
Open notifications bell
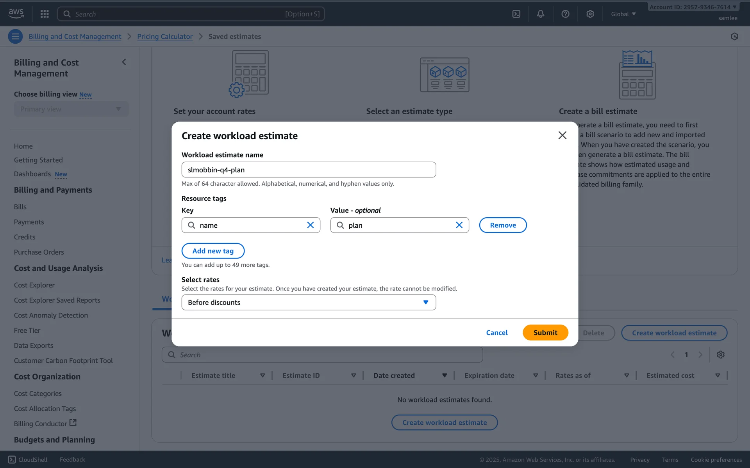pyautogui.click(x=540, y=14)
